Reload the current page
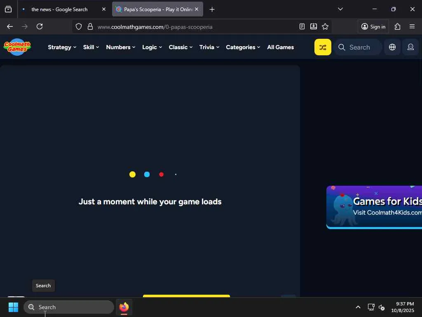The image size is (422, 317). pyautogui.click(x=40, y=26)
